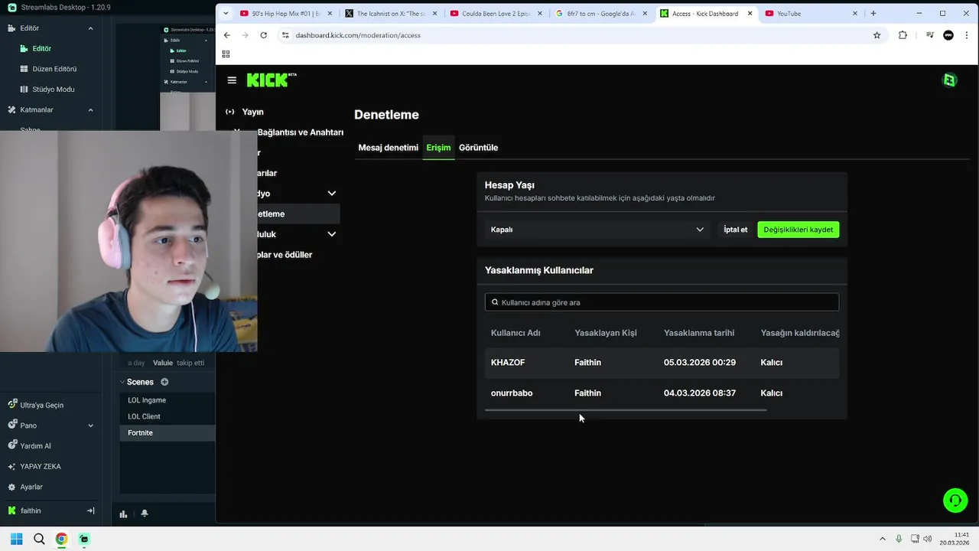Show hidden system tray icons

click(882, 539)
